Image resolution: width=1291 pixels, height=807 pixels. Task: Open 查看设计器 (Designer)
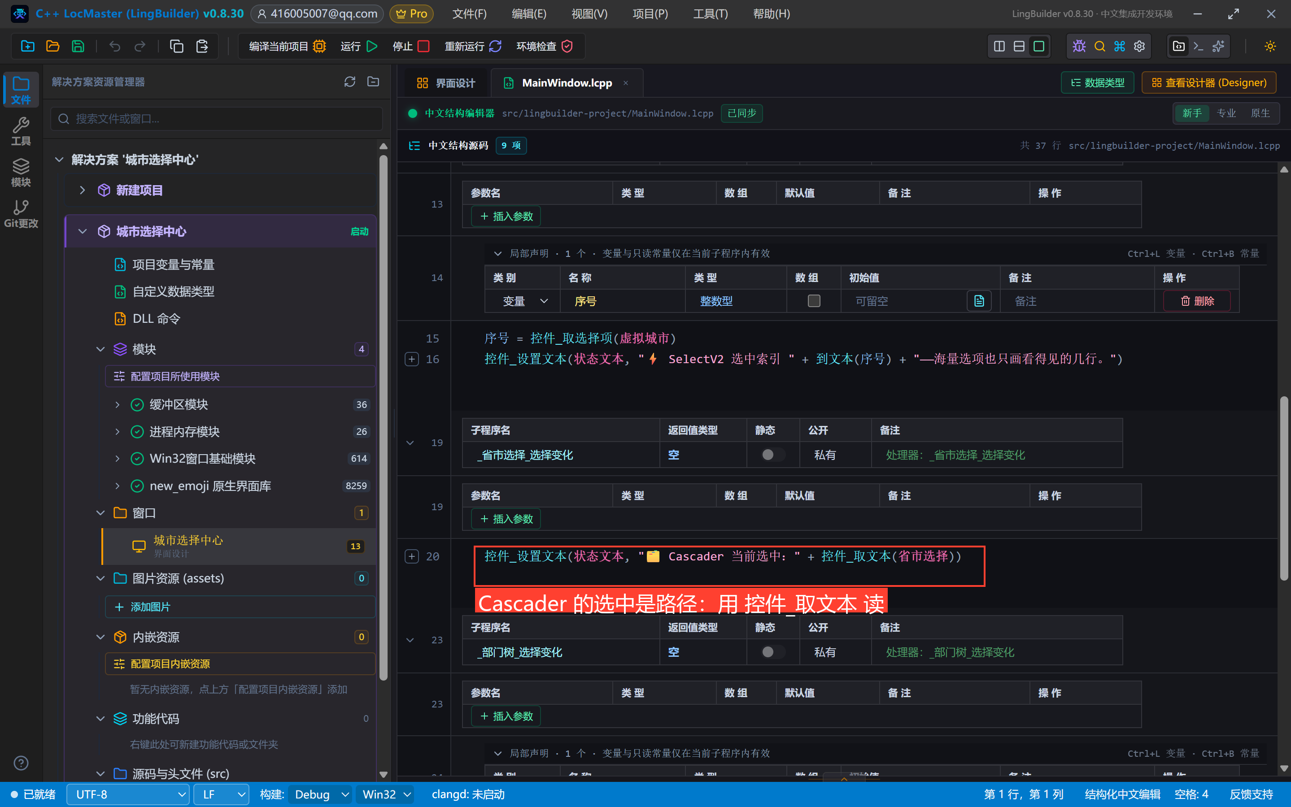pos(1209,83)
